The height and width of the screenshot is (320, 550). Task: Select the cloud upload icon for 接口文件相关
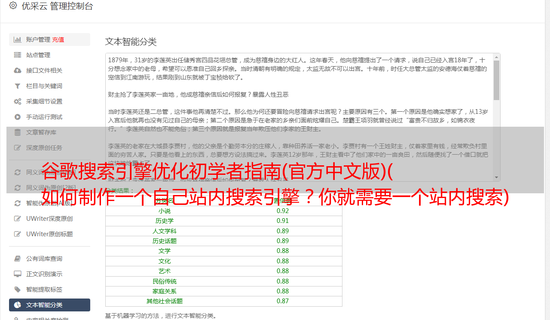[18, 70]
